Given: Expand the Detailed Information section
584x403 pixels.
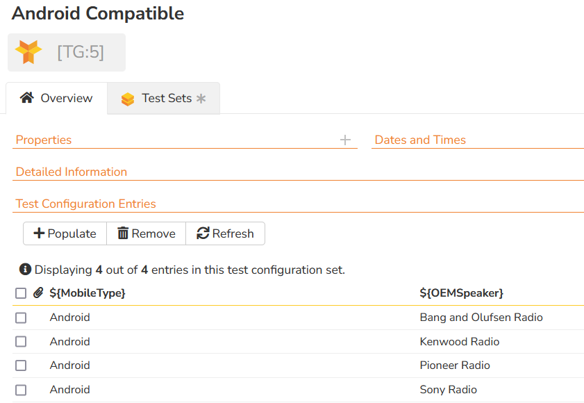Looking at the screenshot, I should point(72,172).
